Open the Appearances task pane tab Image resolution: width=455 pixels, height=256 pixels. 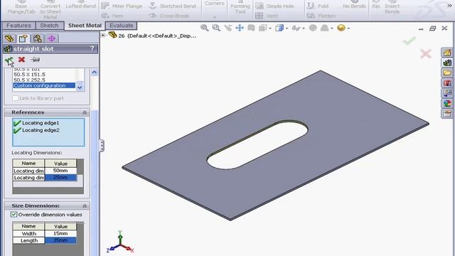pos(447,103)
